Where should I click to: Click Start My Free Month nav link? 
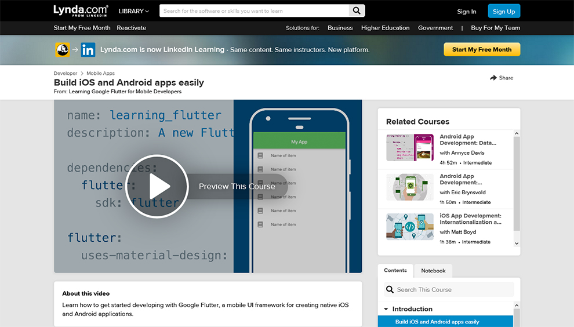[82, 28]
